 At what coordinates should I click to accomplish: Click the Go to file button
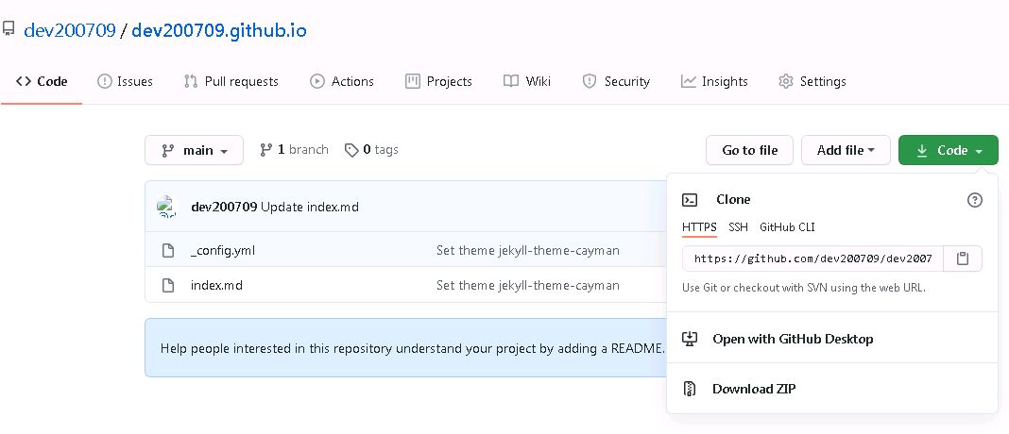click(x=750, y=150)
